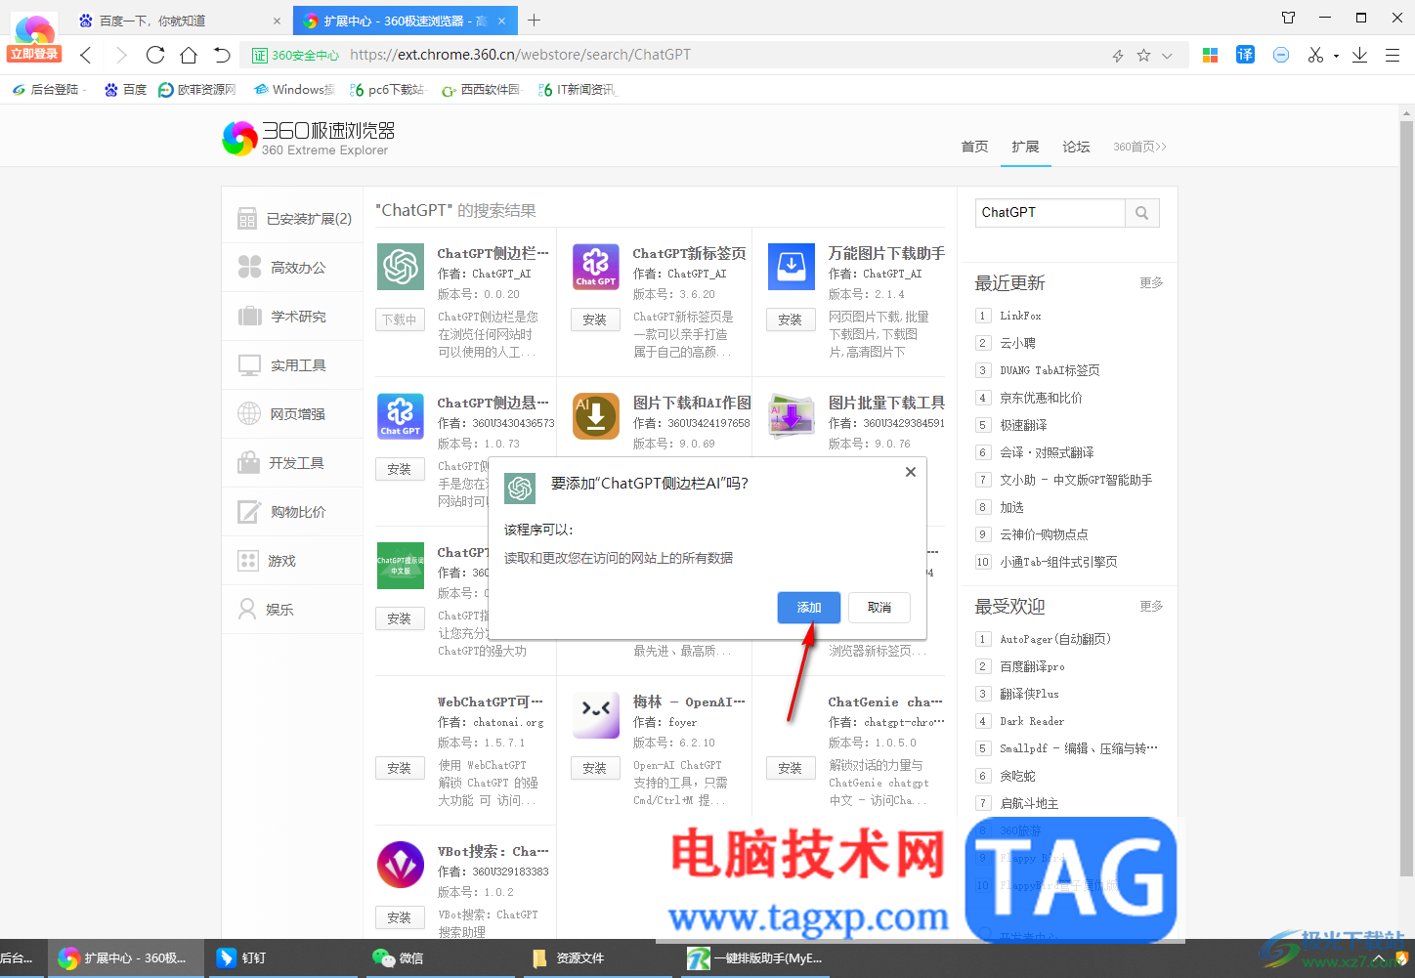This screenshot has height=978, width=1415.
Task: Bookmark this page with the star
Action: [x=1143, y=56]
